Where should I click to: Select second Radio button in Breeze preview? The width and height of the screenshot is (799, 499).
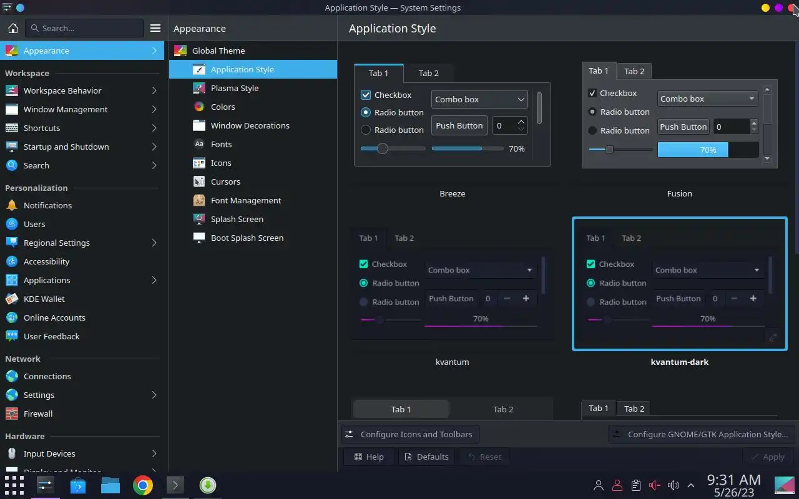(366, 130)
